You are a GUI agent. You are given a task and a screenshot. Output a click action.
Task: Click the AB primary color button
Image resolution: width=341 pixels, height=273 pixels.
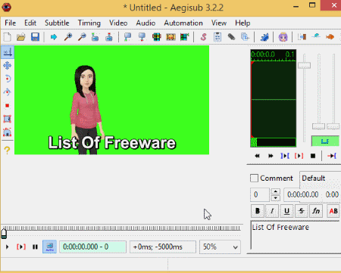[333, 211]
